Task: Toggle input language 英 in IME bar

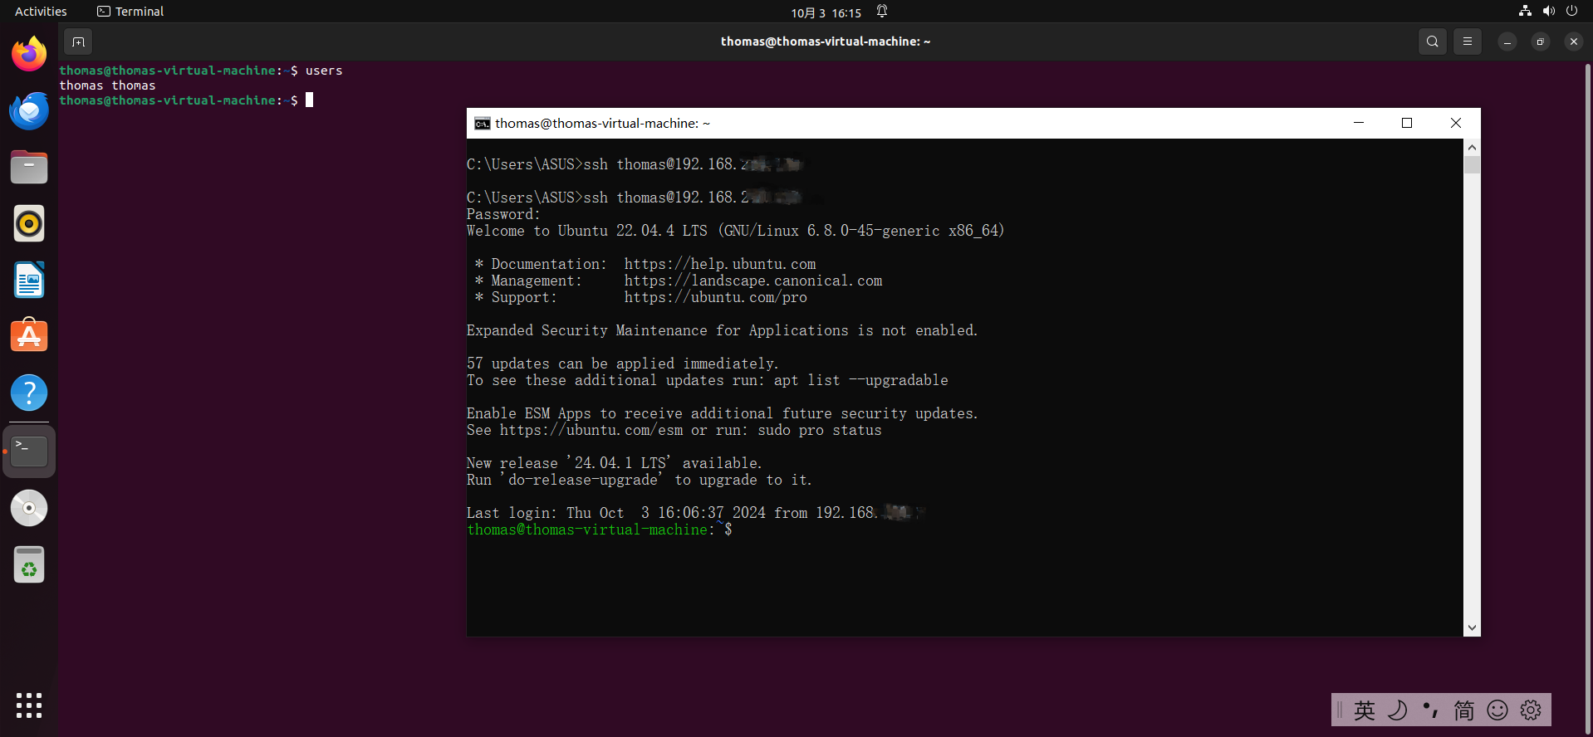Action: (x=1364, y=710)
